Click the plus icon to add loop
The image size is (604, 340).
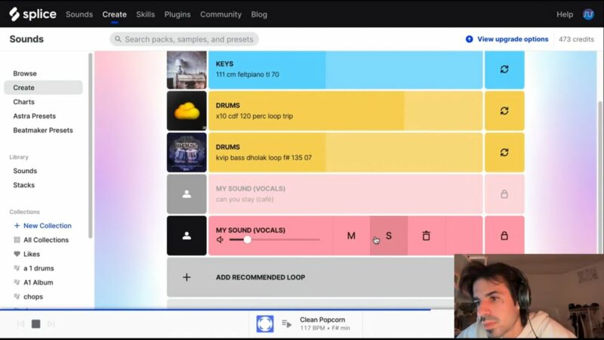click(x=186, y=277)
